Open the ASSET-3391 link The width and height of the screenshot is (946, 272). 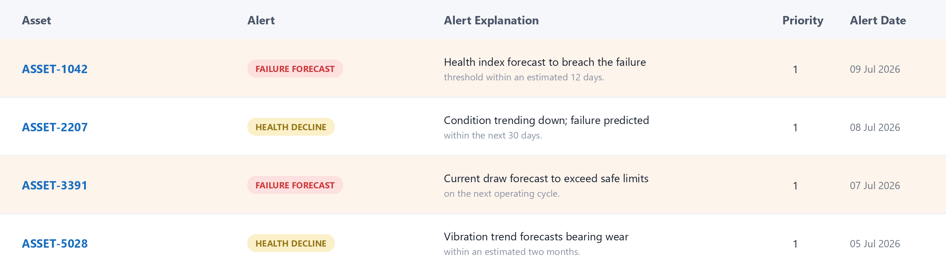tap(55, 185)
